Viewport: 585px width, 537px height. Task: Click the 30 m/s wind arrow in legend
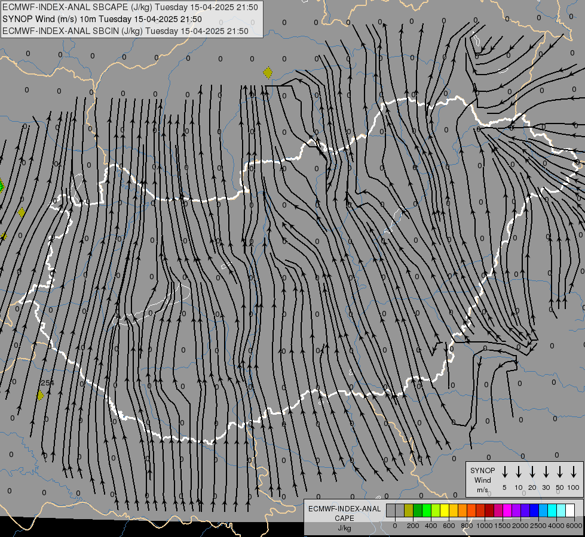[546, 472]
